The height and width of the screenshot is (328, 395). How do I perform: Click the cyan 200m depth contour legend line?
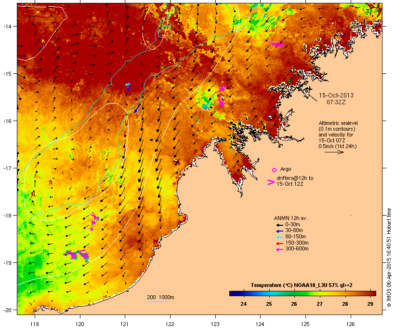pos(156,301)
